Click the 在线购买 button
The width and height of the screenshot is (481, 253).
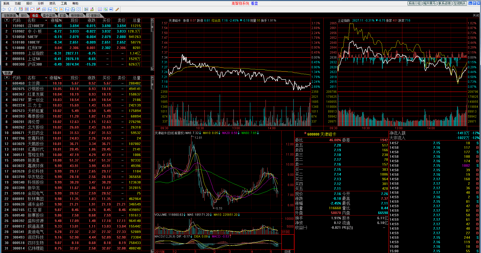[460, 3]
